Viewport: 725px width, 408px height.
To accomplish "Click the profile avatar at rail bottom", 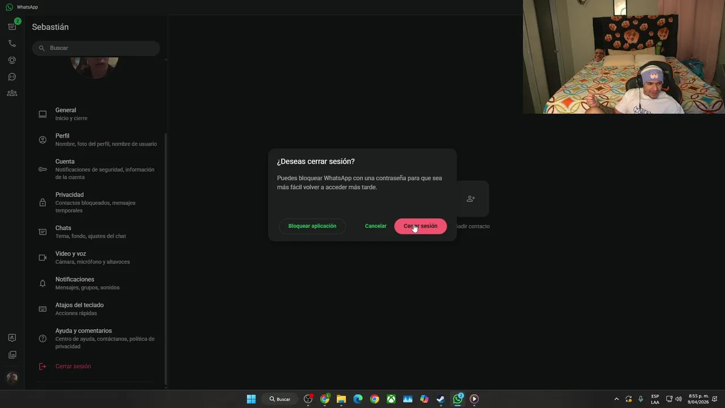I will click(12, 377).
